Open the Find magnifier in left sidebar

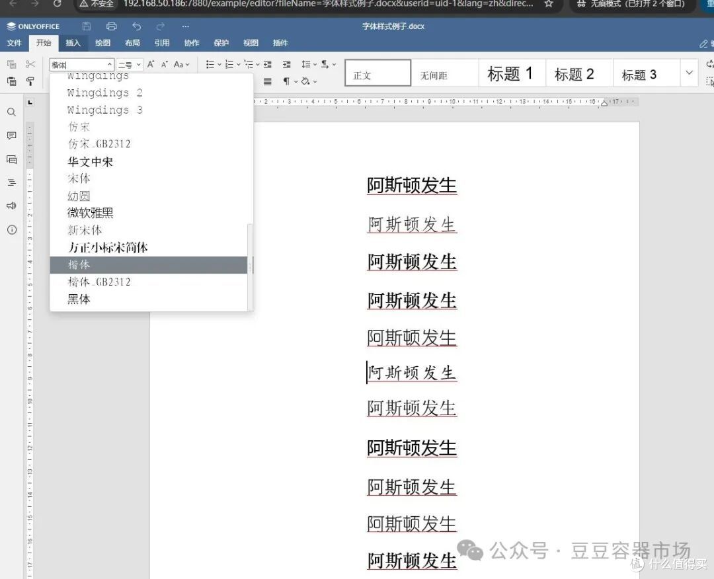point(12,112)
